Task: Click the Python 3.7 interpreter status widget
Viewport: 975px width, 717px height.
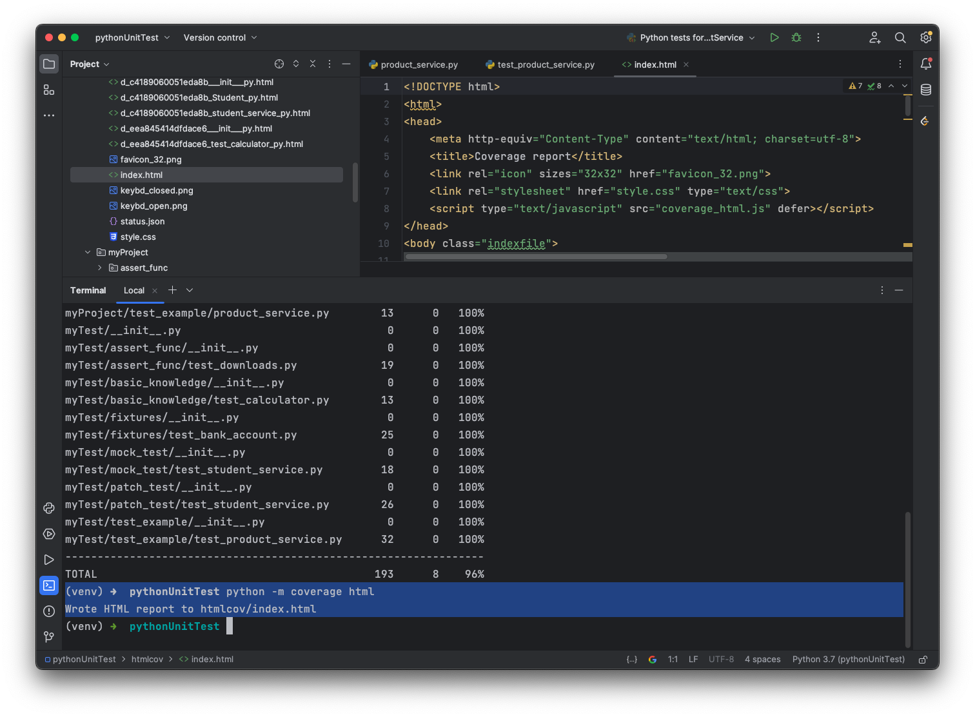Action: coord(848,660)
